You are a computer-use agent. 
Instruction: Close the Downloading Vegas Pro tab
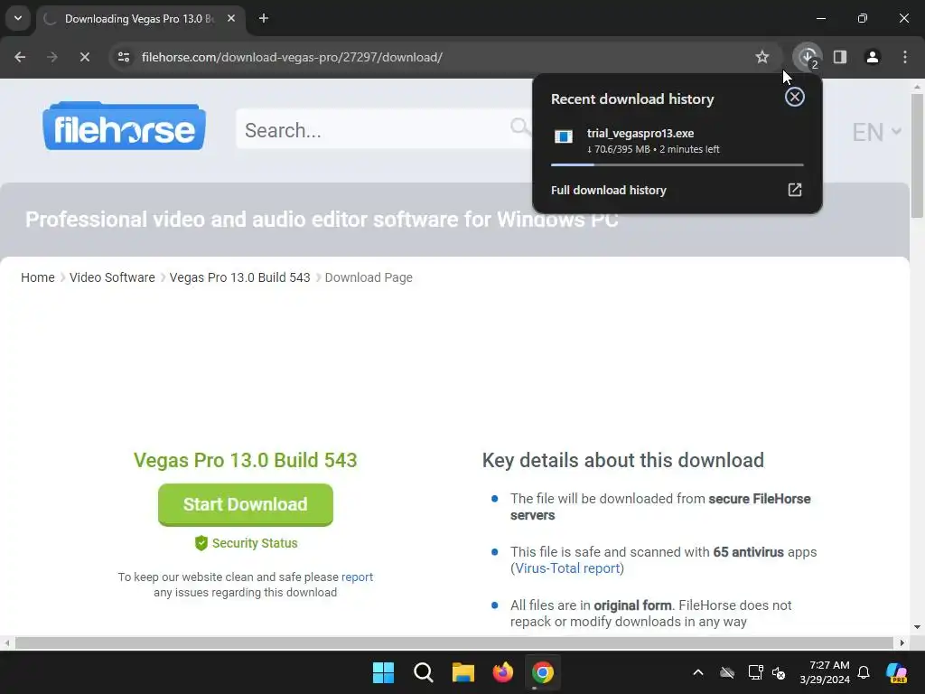click(231, 18)
